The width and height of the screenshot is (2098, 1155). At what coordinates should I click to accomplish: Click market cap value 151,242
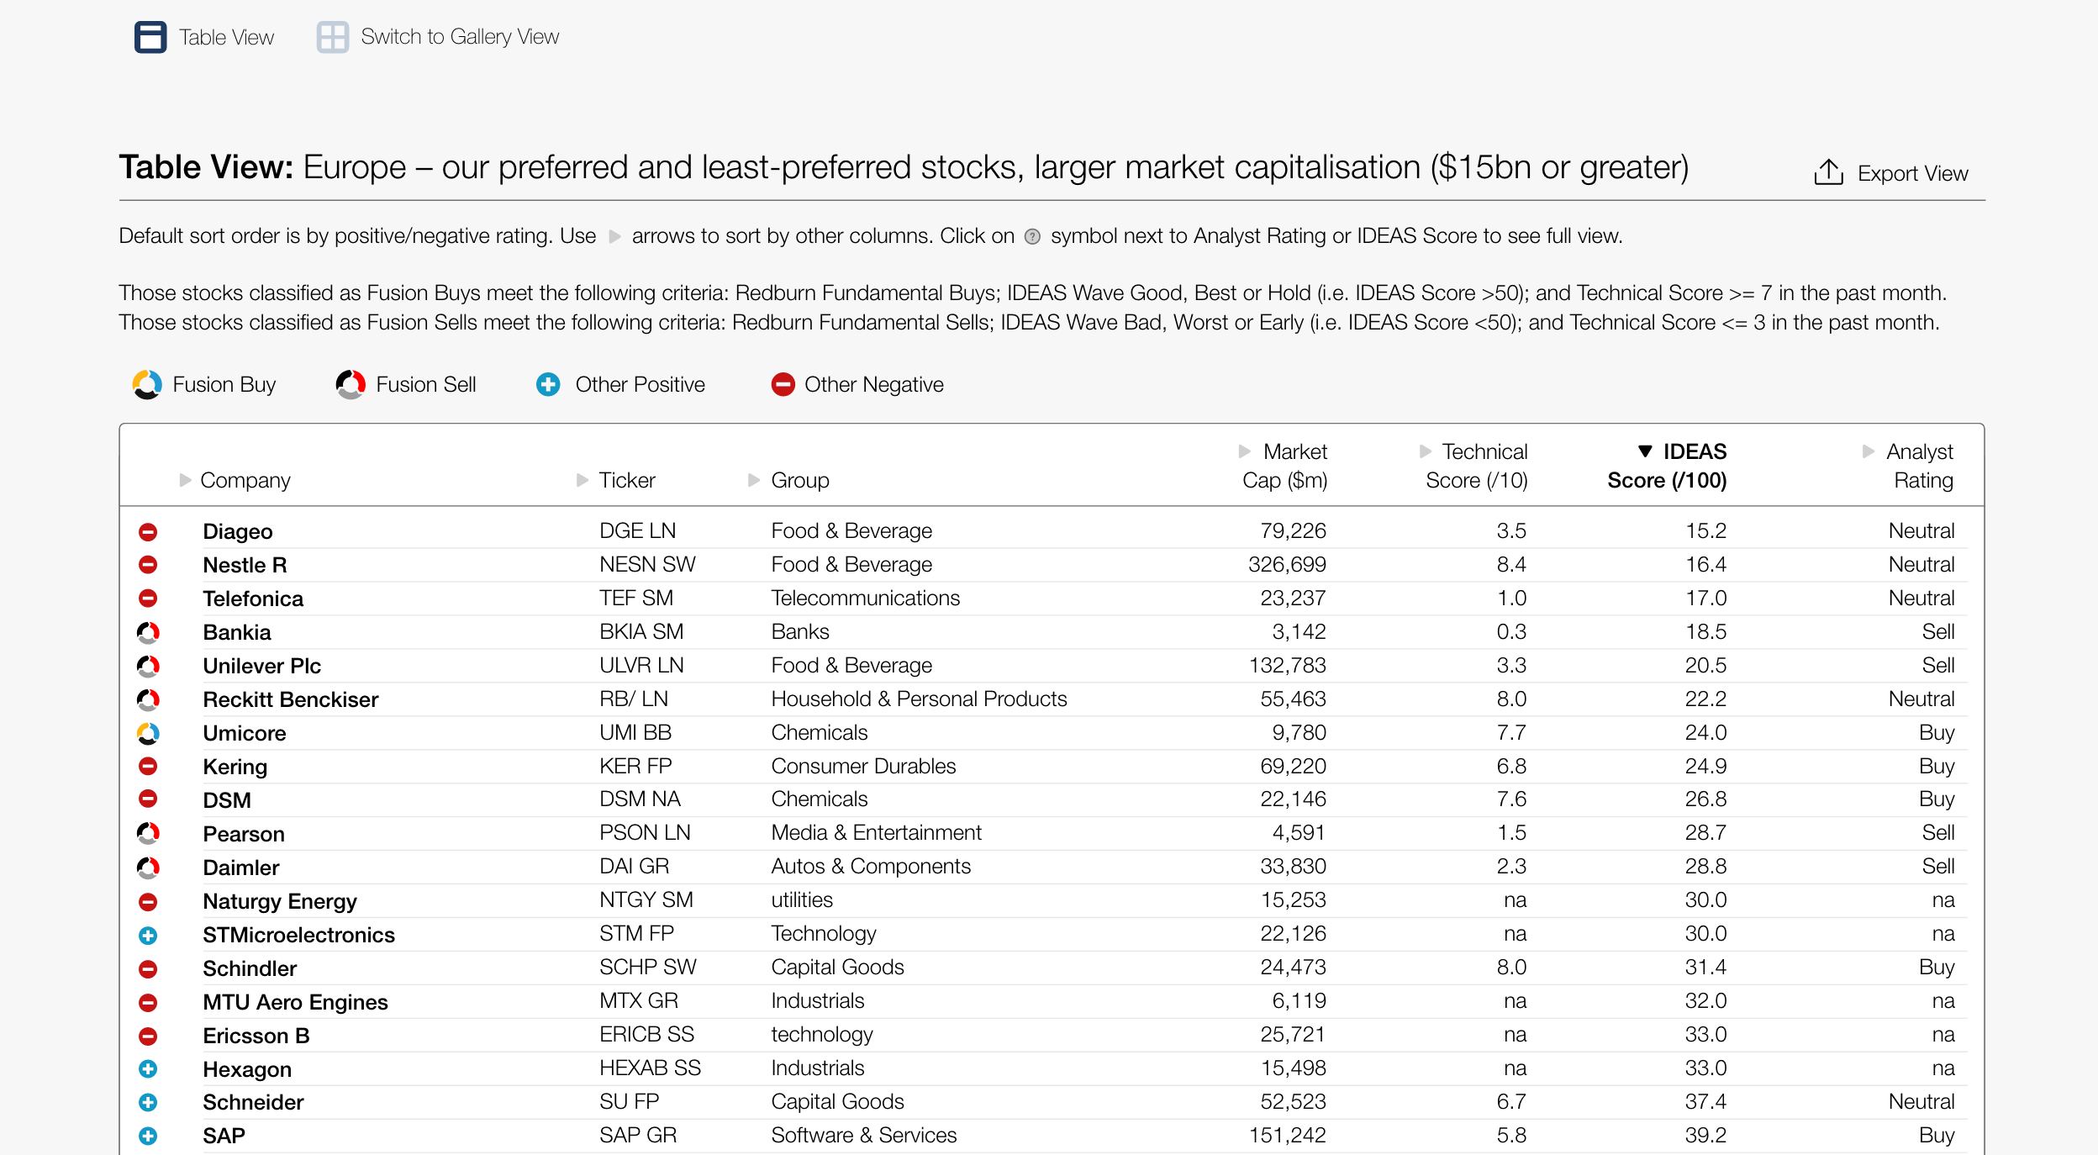[x=1287, y=1135]
